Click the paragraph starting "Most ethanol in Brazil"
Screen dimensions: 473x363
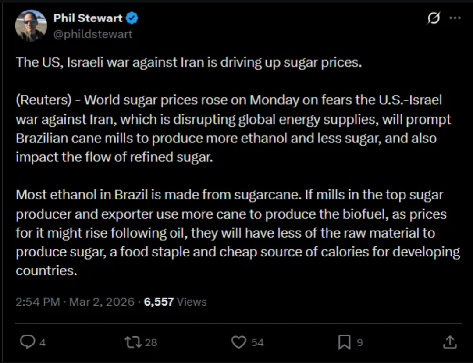[x=237, y=232]
